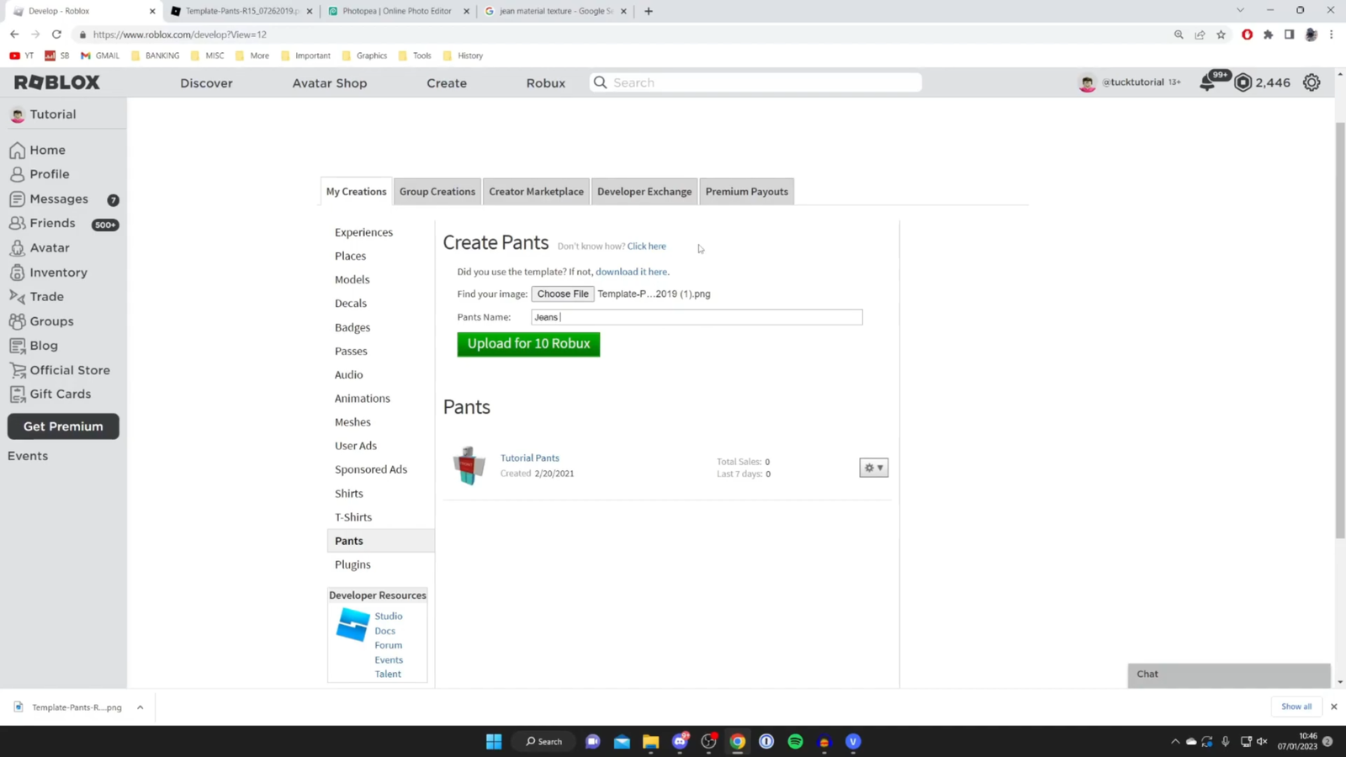Click the Upload for 10 Robux button
Image resolution: width=1346 pixels, height=757 pixels.
pos(527,344)
